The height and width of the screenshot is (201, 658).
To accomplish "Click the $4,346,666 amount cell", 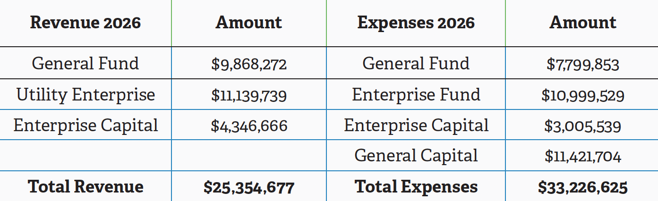I will click(249, 126).
